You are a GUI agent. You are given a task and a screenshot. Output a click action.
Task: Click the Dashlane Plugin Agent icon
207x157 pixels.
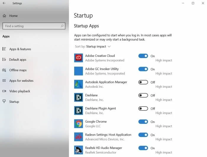(79, 110)
